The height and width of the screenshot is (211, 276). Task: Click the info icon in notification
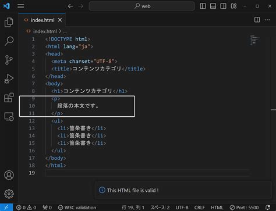click(x=102, y=190)
